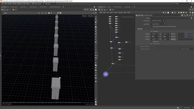The height and width of the screenshot is (109, 194).
Task: Switch to Geometry Spreadsheet tab
Action: [55, 7]
